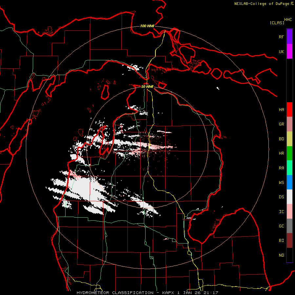Select the BD yellow legend block
The height and width of the screenshot is (295, 295).
tap(289, 139)
